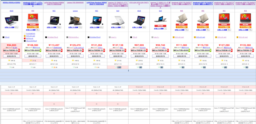Click the crown icon beside 31位
This screenshot has height=124, width=256.
click(x=31, y=61)
